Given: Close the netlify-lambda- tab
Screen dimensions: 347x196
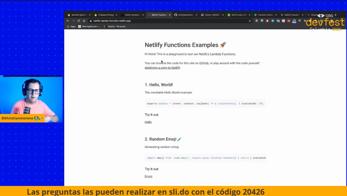Looking at the screenshot, I should (143, 15).
